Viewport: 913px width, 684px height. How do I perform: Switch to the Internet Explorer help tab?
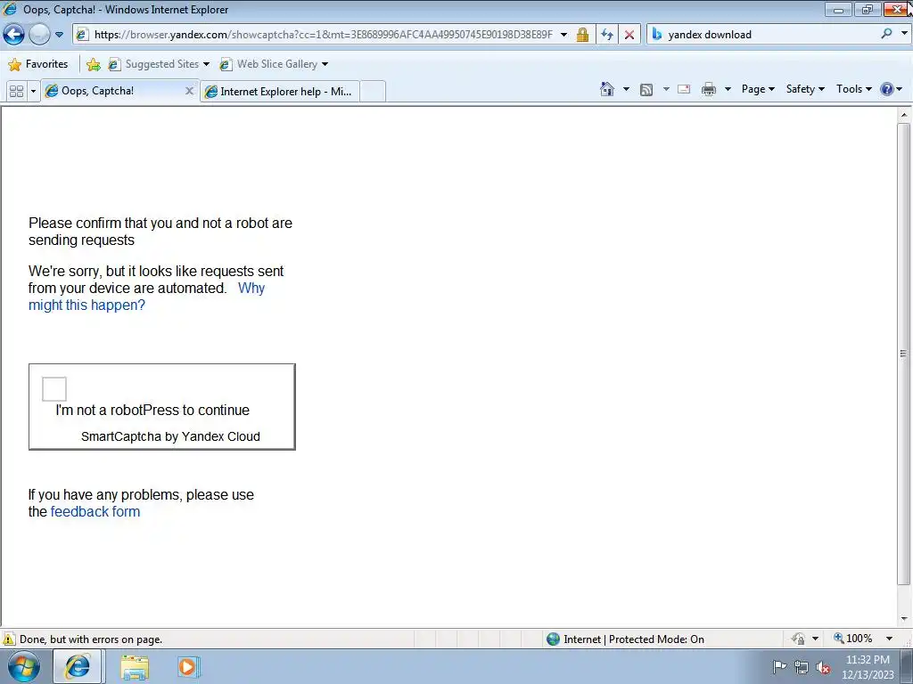coord(279,92)
